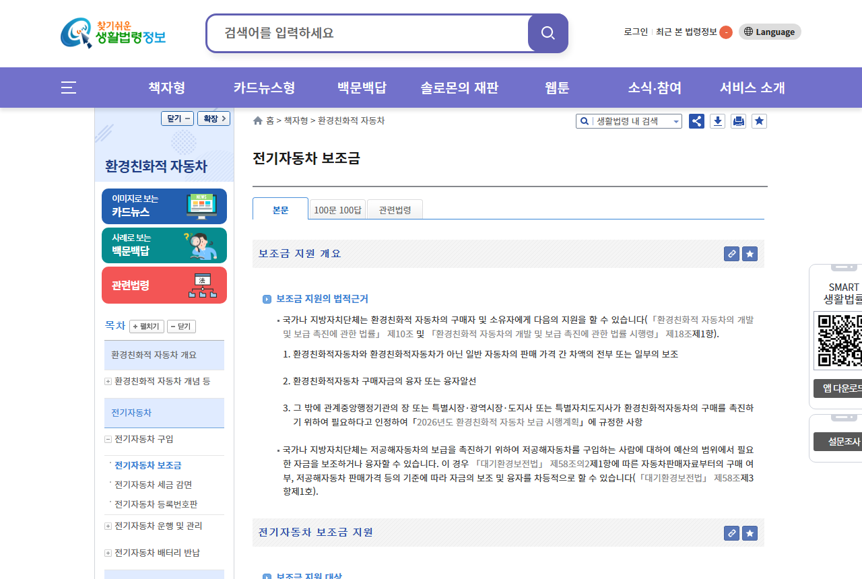Collapse 전기자동차 구입 tree item
The height and width of the screenshot is (579, 862).
tap(108, 439)
